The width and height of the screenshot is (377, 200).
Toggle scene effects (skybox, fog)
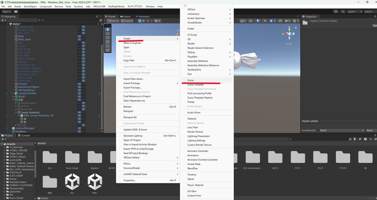click(x=272, y=21)
